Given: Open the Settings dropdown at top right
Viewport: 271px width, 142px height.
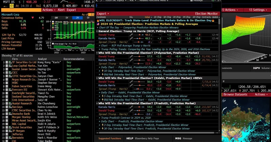Looking at the screenshot, I should tap(258, 10).
